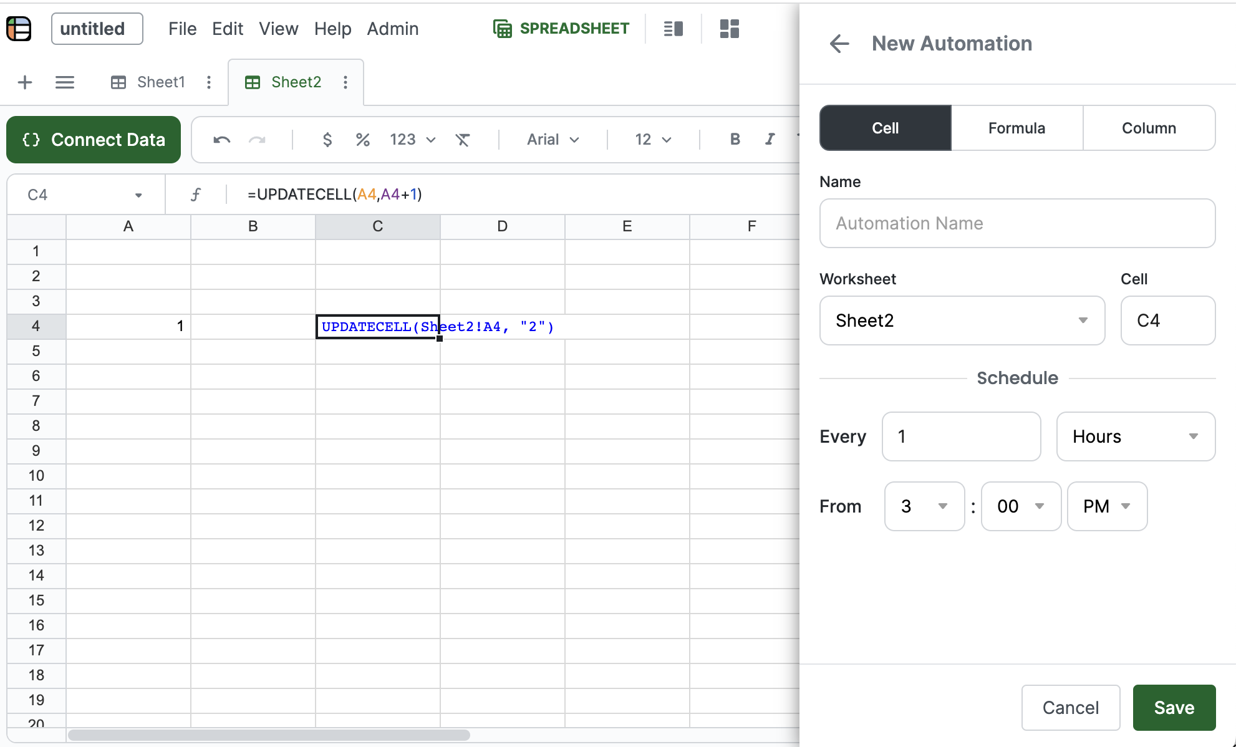This screenshot has width=1236, height=747.
Task: Click the redo arrow icon
Action: [257, 140]
